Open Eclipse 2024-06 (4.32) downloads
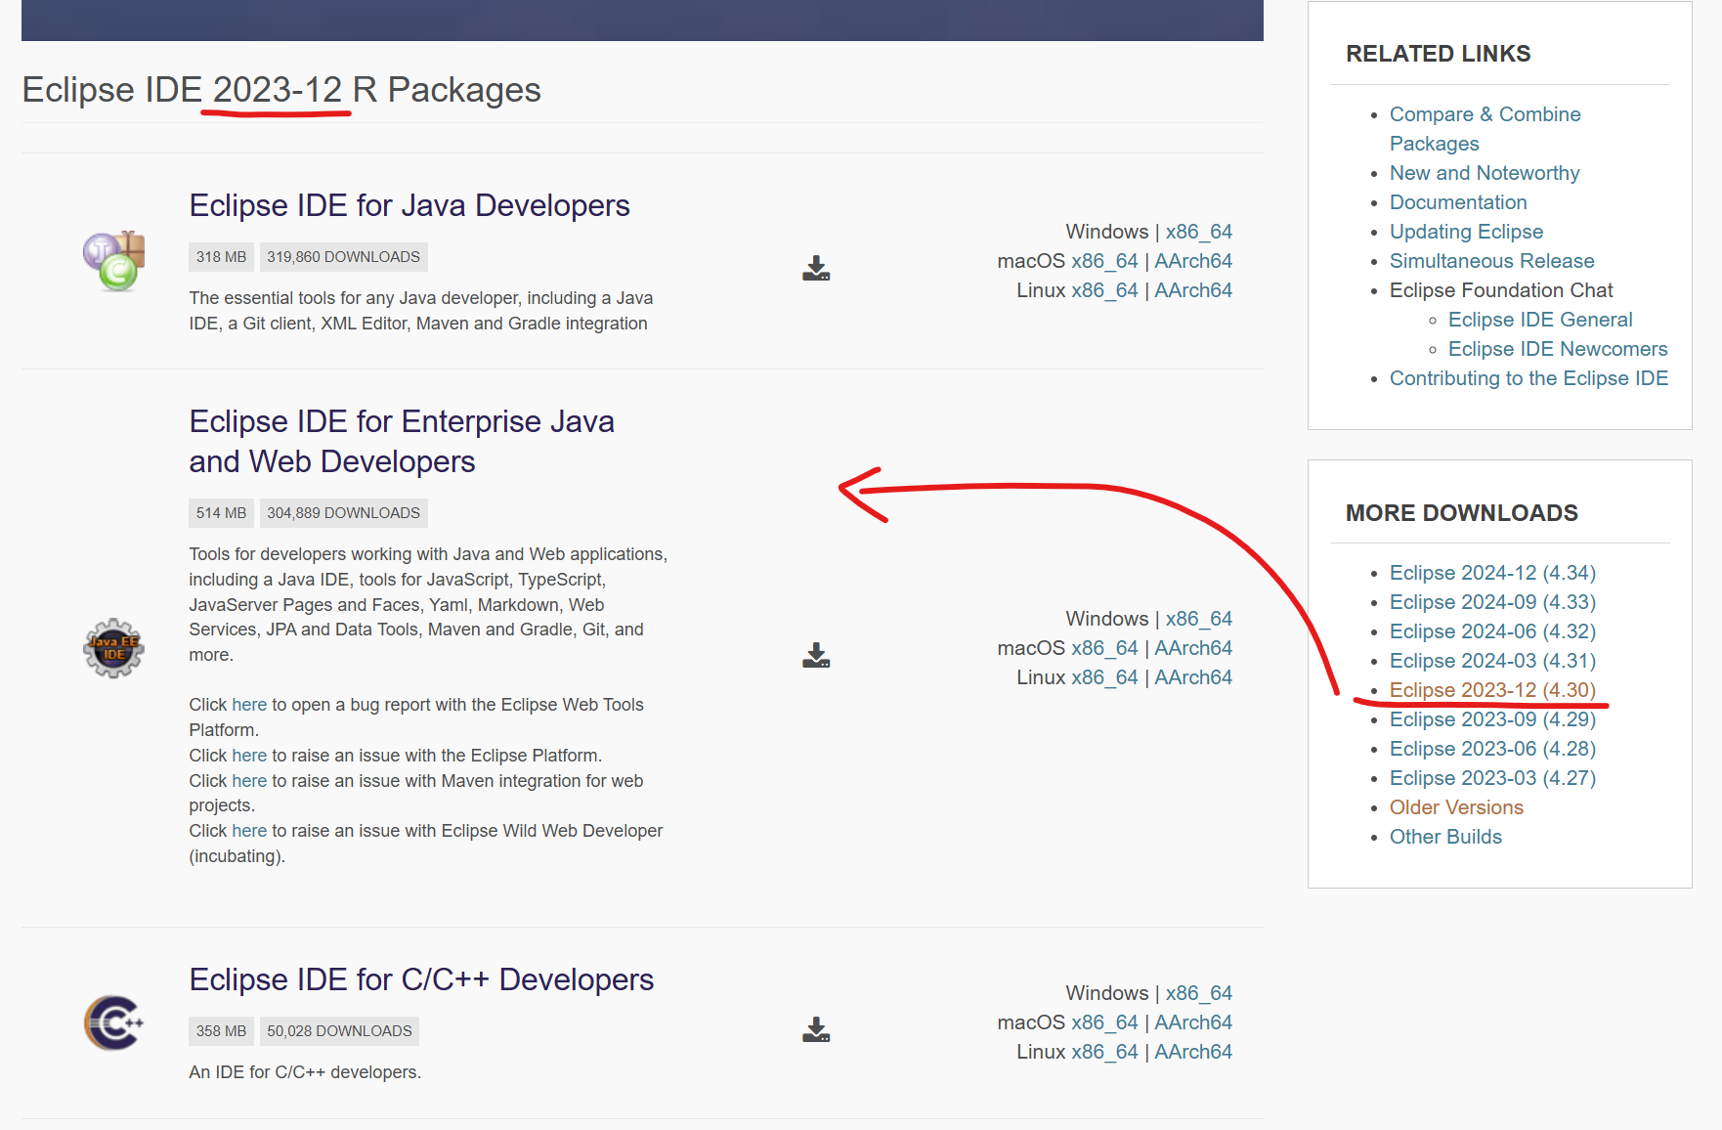Image resolution: width=1722 pixels, height=1130 pixels. (x=1492, y=631)
